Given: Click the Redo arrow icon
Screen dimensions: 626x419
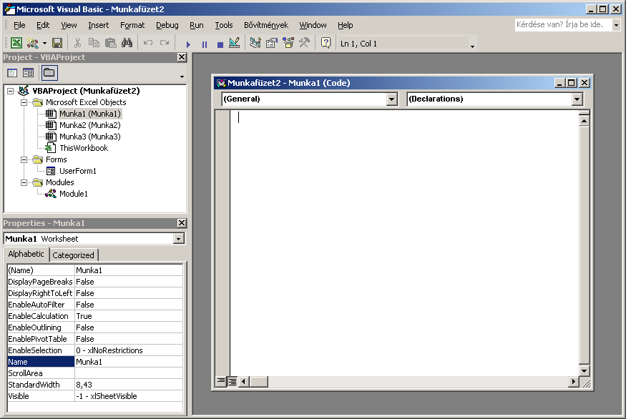Looking at the screenshot, I should (165, 43).
